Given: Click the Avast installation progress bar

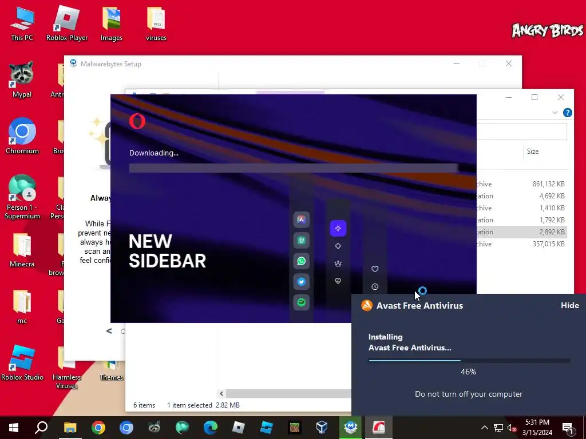Looking at the screenshot, I should click(469, 361).
